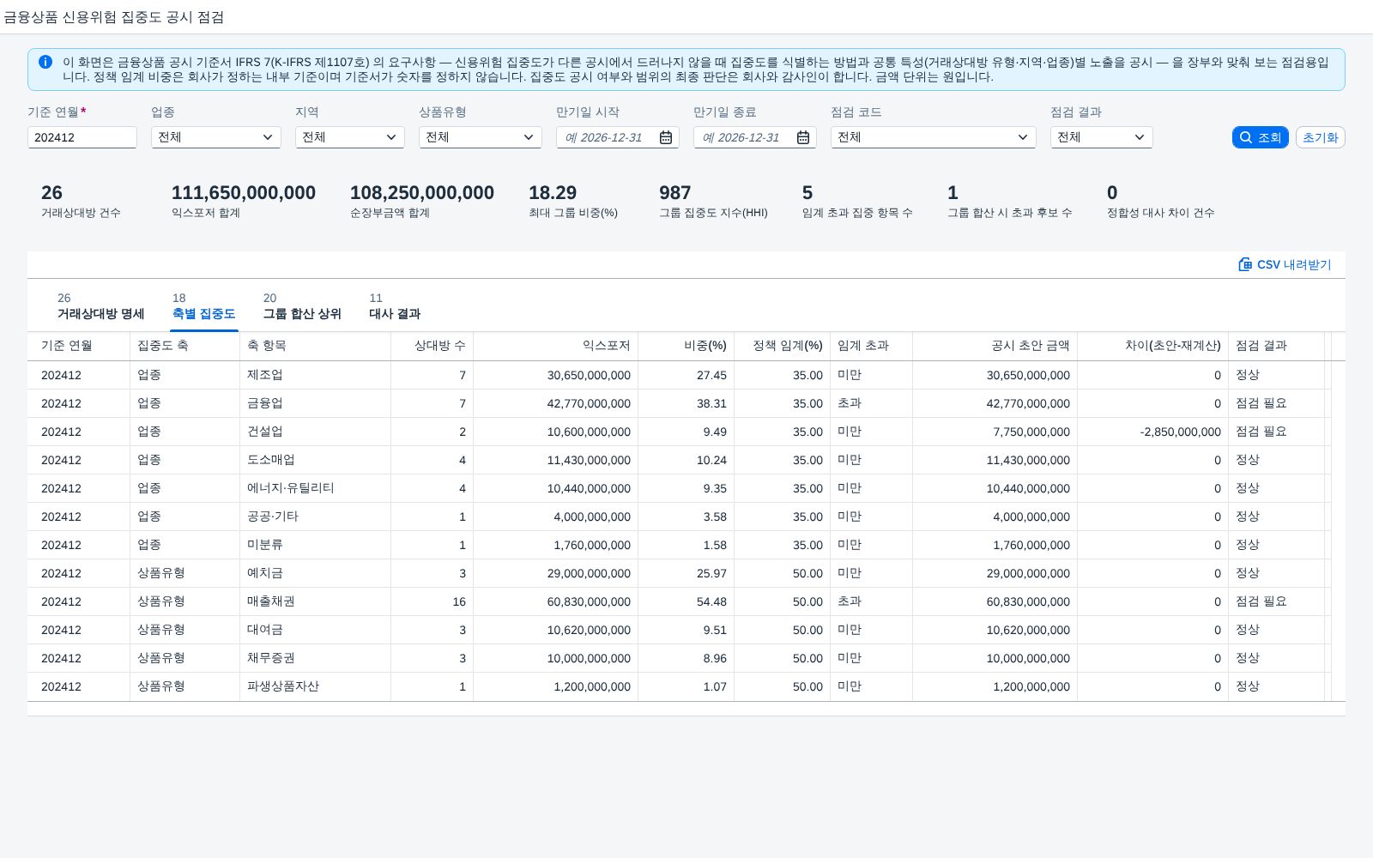Select the 파생상품자산 cell

[316, 686]
